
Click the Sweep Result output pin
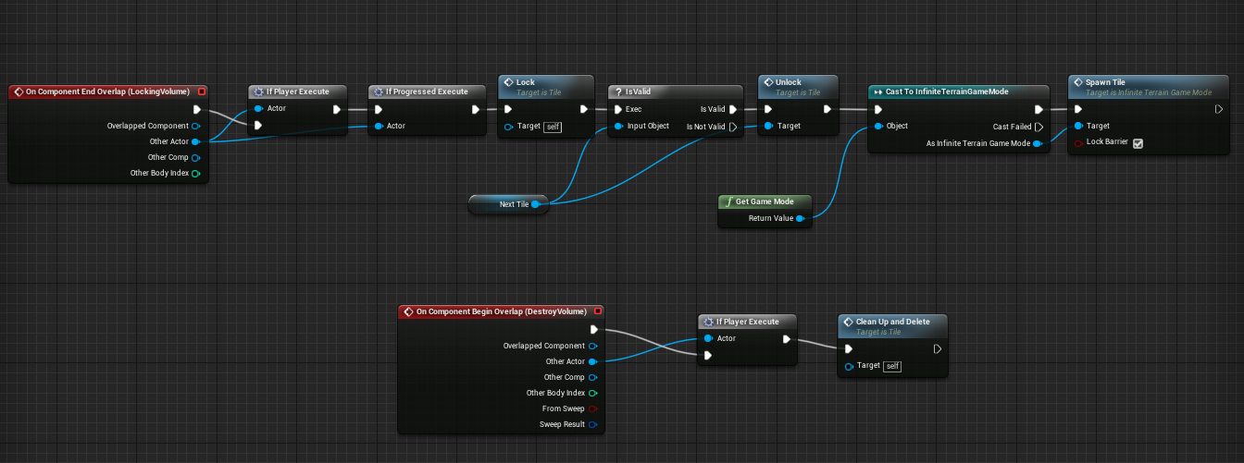click(x=592, y=424)
